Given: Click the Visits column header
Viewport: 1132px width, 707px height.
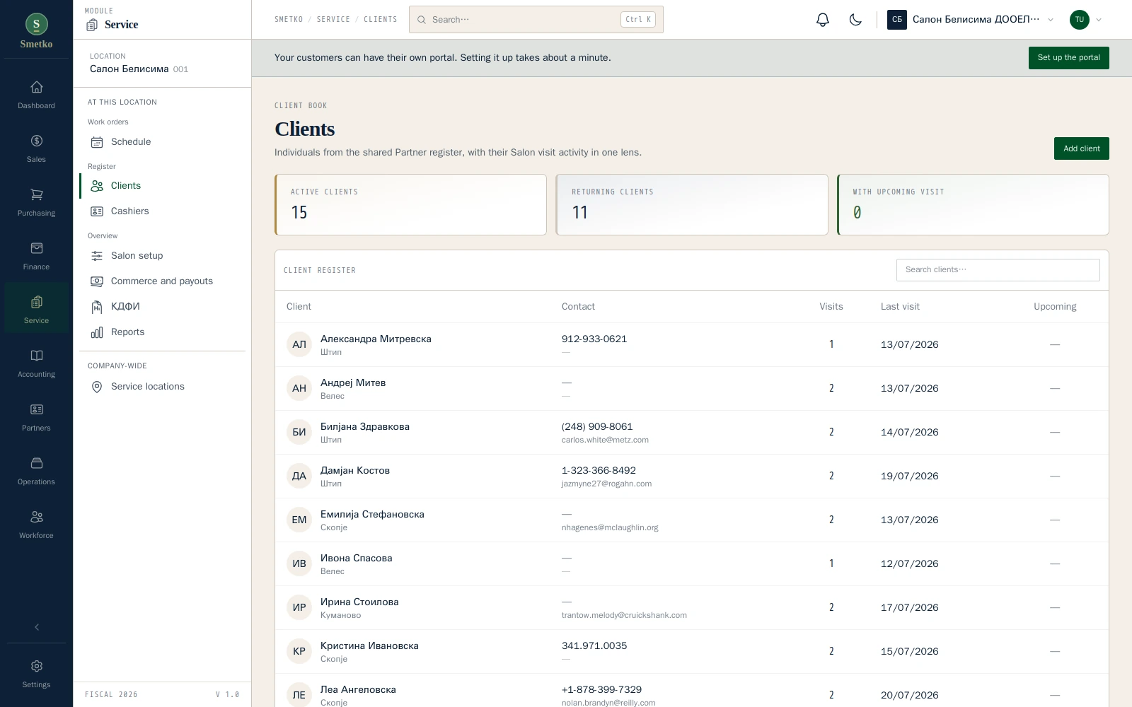Looking at the screenshot, I should click(x=831, y=306).
